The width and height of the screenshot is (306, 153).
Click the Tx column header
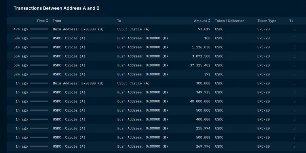pos(291,21)
